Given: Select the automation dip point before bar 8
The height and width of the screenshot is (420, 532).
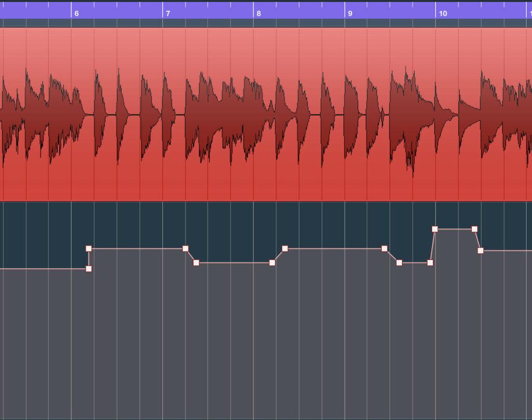Looking at the screenshot, I should pyautogui.click(x=271, y=263).
